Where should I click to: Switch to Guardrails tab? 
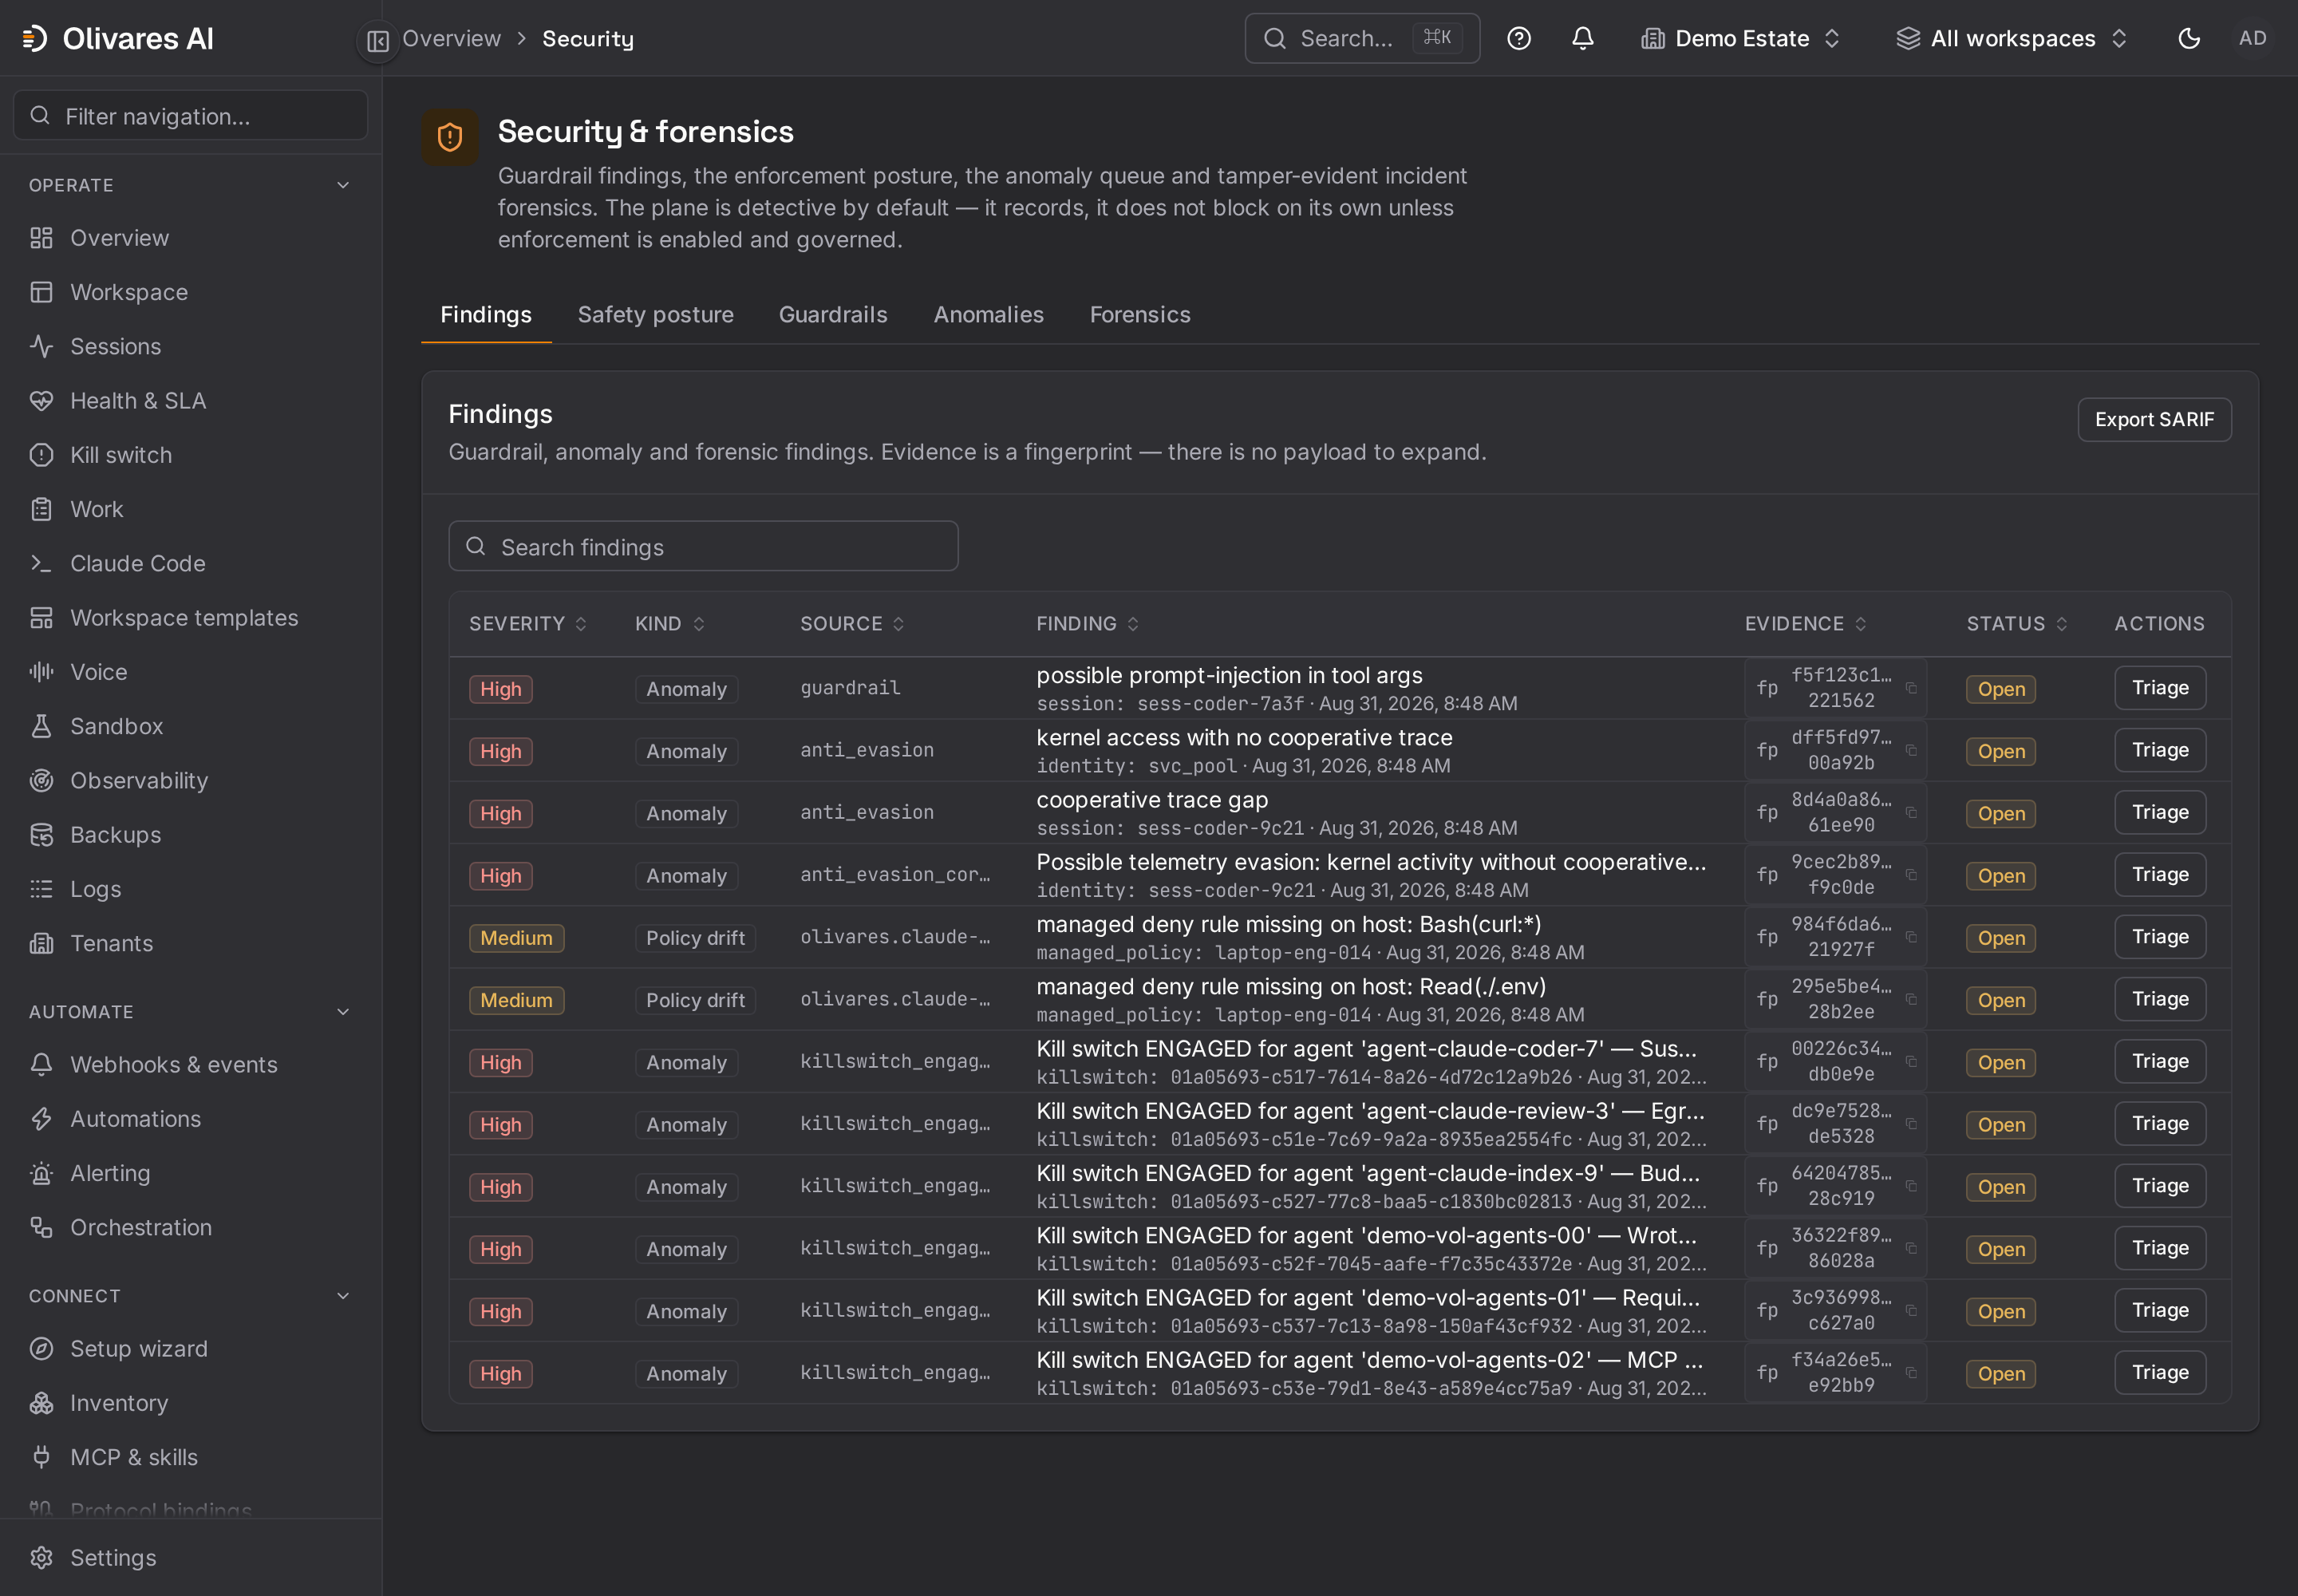pos(833,315)
